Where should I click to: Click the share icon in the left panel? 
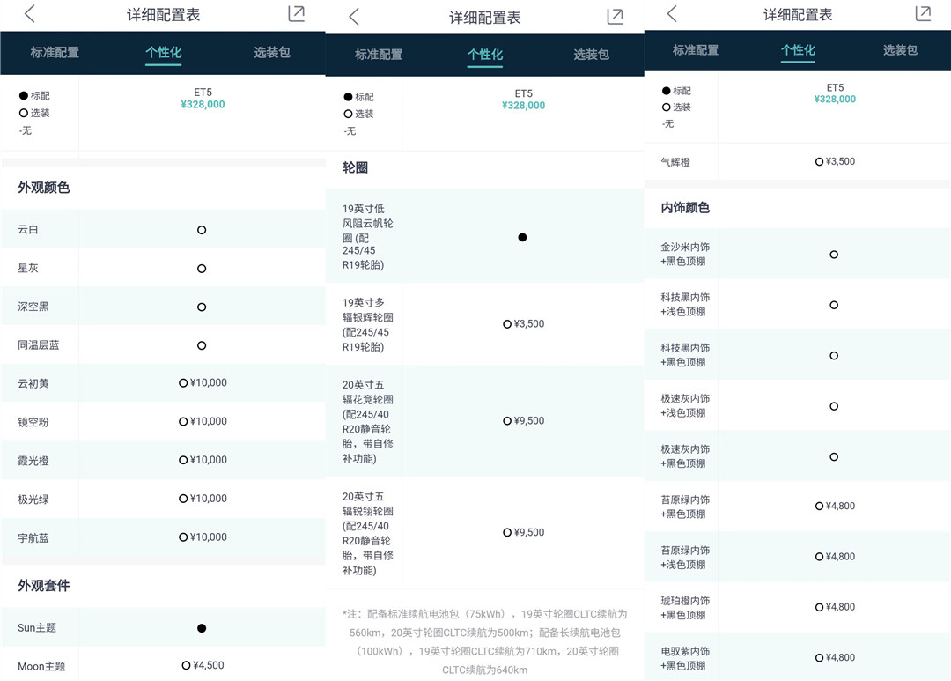297,14
